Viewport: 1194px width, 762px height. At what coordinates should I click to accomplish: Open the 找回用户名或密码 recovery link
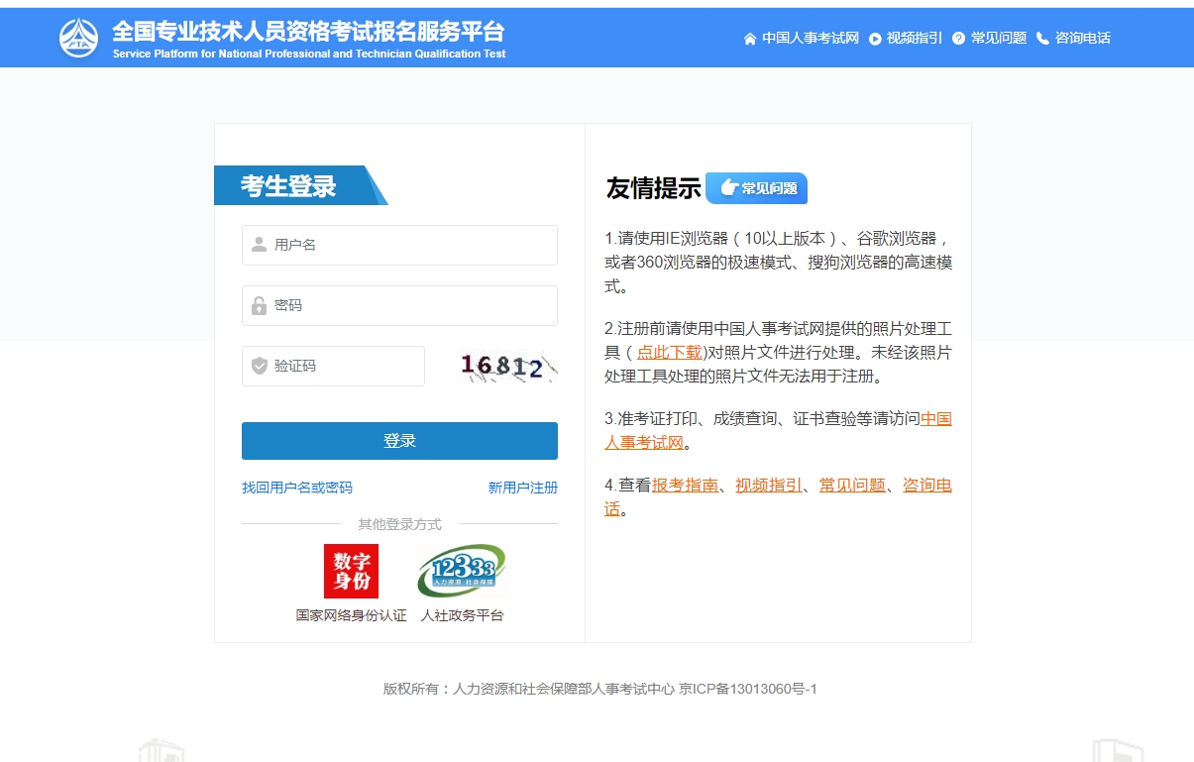(296, 488)
